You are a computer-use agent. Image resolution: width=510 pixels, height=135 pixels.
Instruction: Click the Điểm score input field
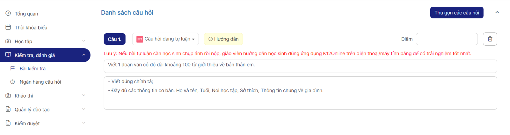[447, 39]
